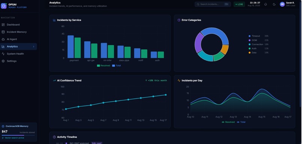This screenshot has width=302, height=144.
Task: Click the "CockroachDB Memory" title
Action: pos(17,126)
